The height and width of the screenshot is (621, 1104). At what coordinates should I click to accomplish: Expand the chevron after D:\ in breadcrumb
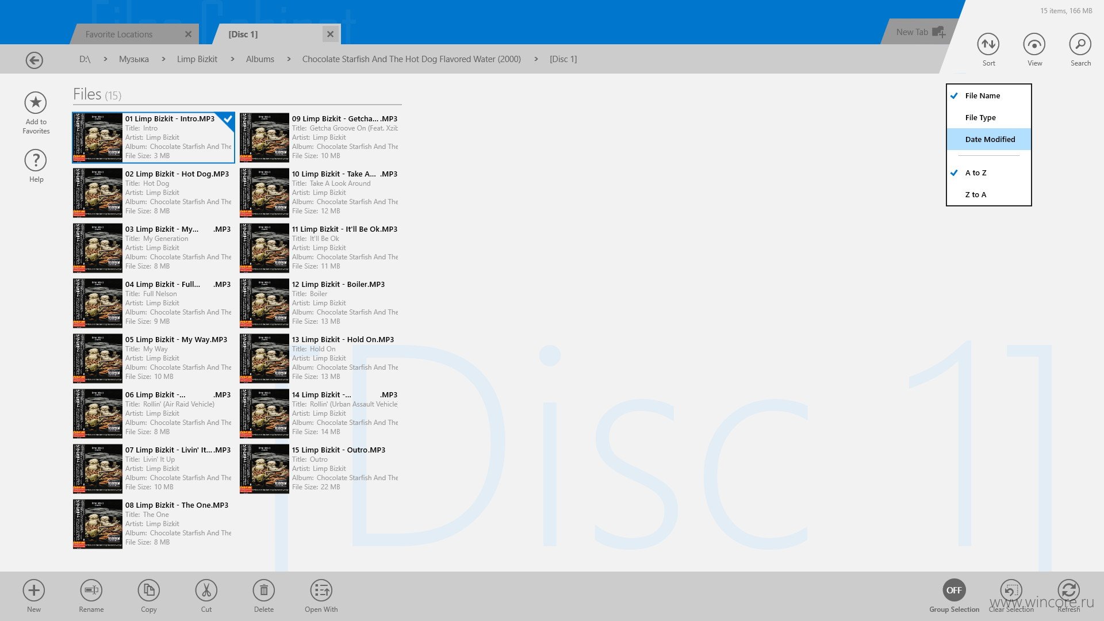tap(105, 59)
